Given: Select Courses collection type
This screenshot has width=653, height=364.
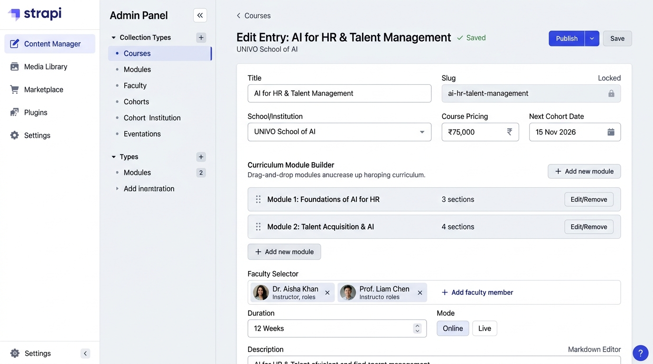Looking at the screenshot, I should [159, 54].
